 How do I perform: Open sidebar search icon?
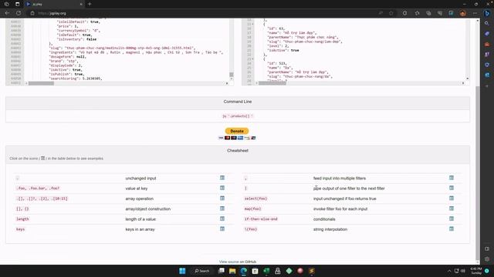pyautogui.click(x=487, y=24)
